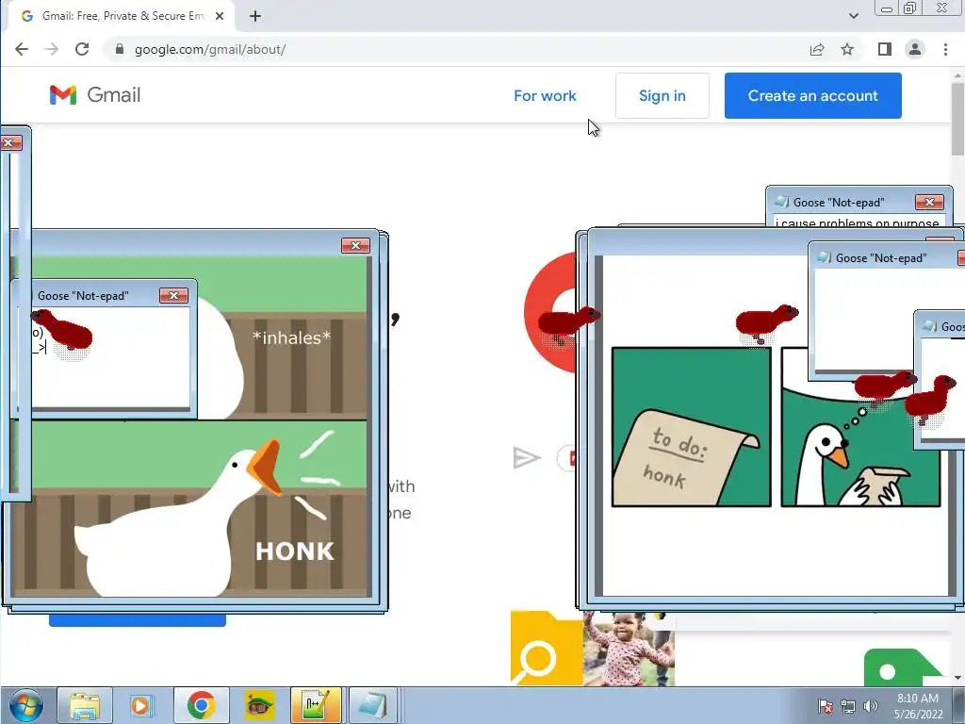Click the paper-plane send icon

tap(526, 457)
